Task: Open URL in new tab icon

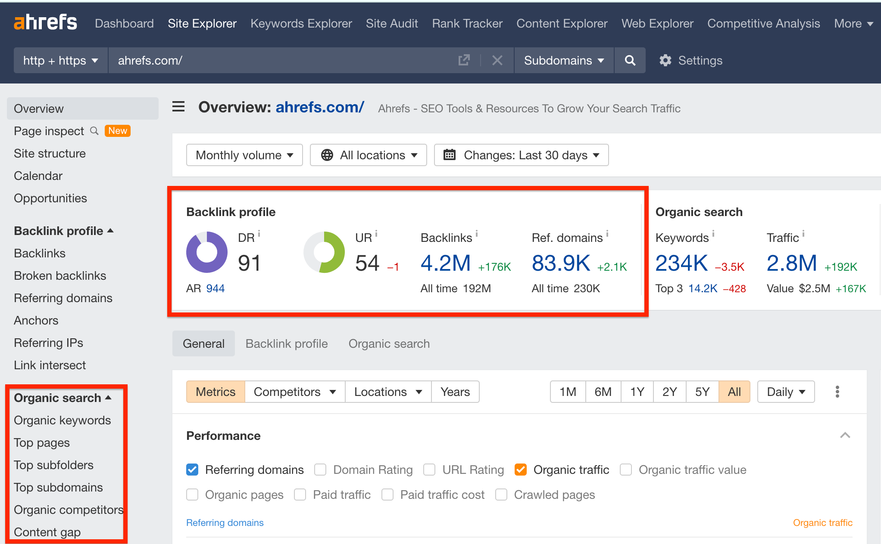Action: click(x=464, y=60)
